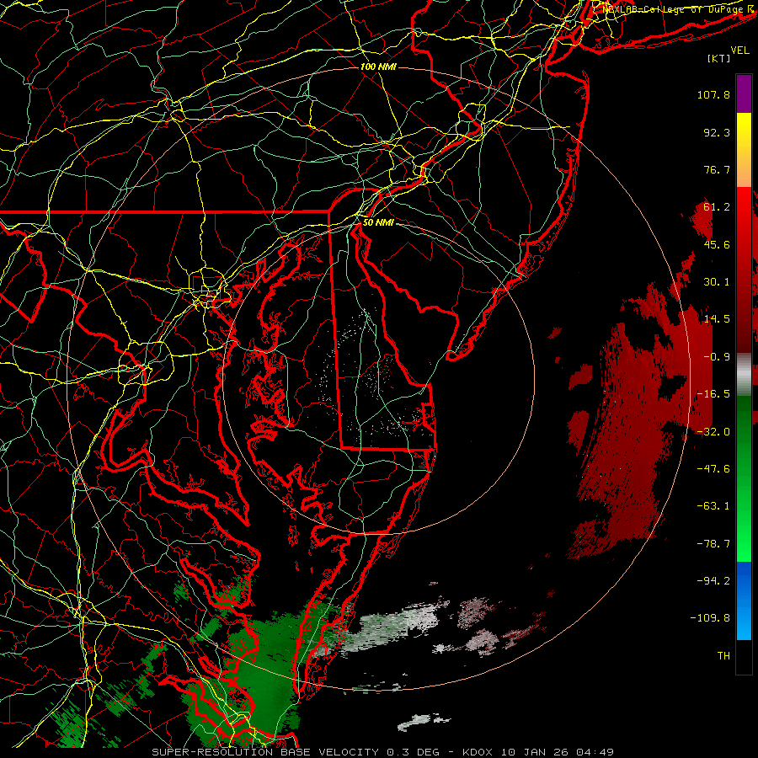
Task: Click the -47.6 velocity scale value
Action: 713,469
